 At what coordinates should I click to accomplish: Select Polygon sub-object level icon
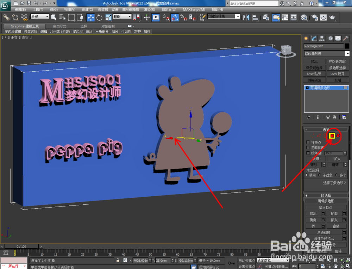[332, 136]
